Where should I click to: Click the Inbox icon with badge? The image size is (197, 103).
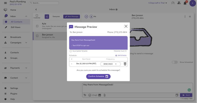6,16
